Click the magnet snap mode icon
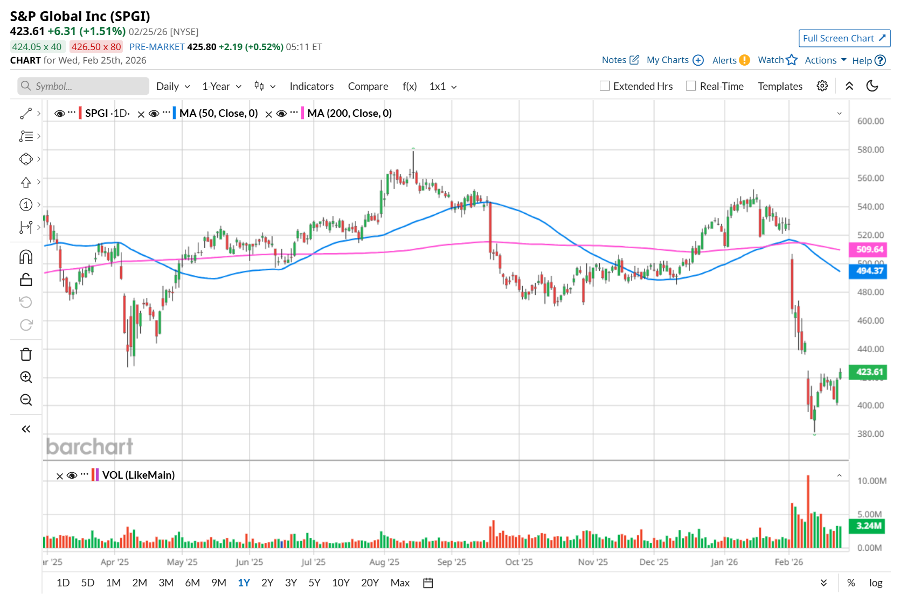 (x=26, y=257)
